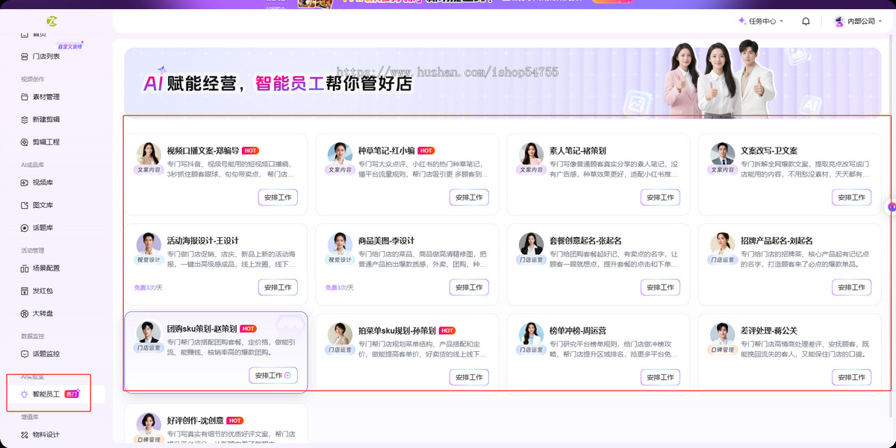Click the notification bell icon
Image resolution: width=896 pixels, height=448 pixels.
click(806, 22)
